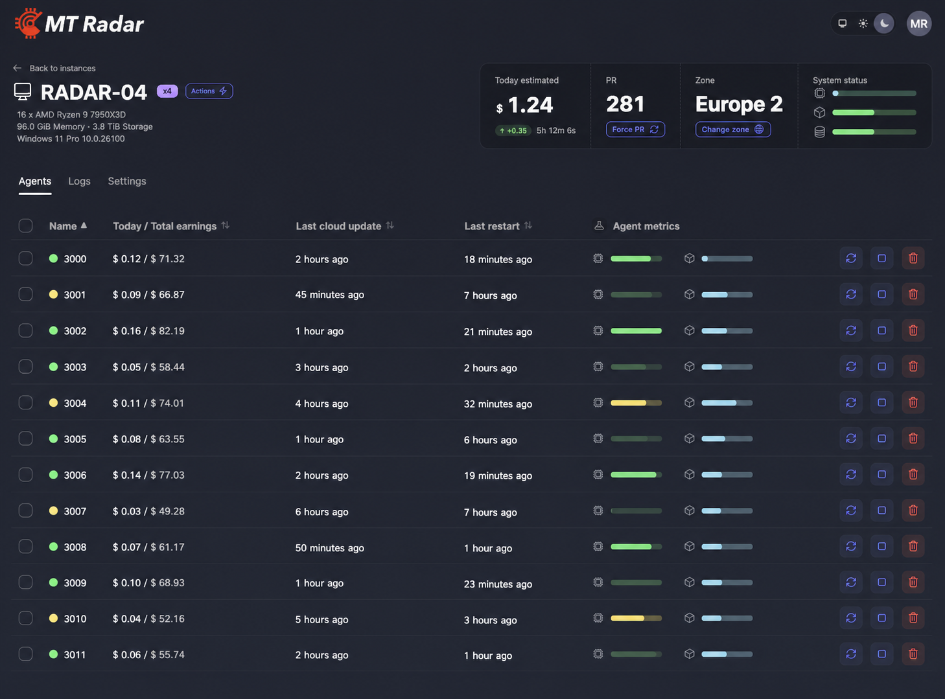Delete agent 3003 with the trash icon

[913, 367]
